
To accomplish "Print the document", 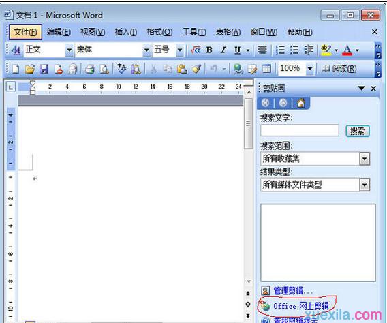I will [89, 69].
